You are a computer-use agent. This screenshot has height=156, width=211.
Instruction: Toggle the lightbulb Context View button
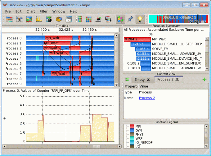(140, 19)
